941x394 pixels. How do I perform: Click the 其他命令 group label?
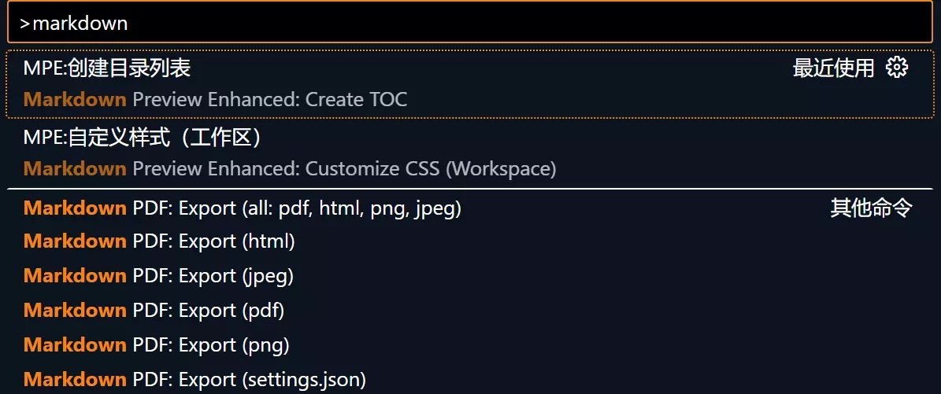(x=871, y=208)
